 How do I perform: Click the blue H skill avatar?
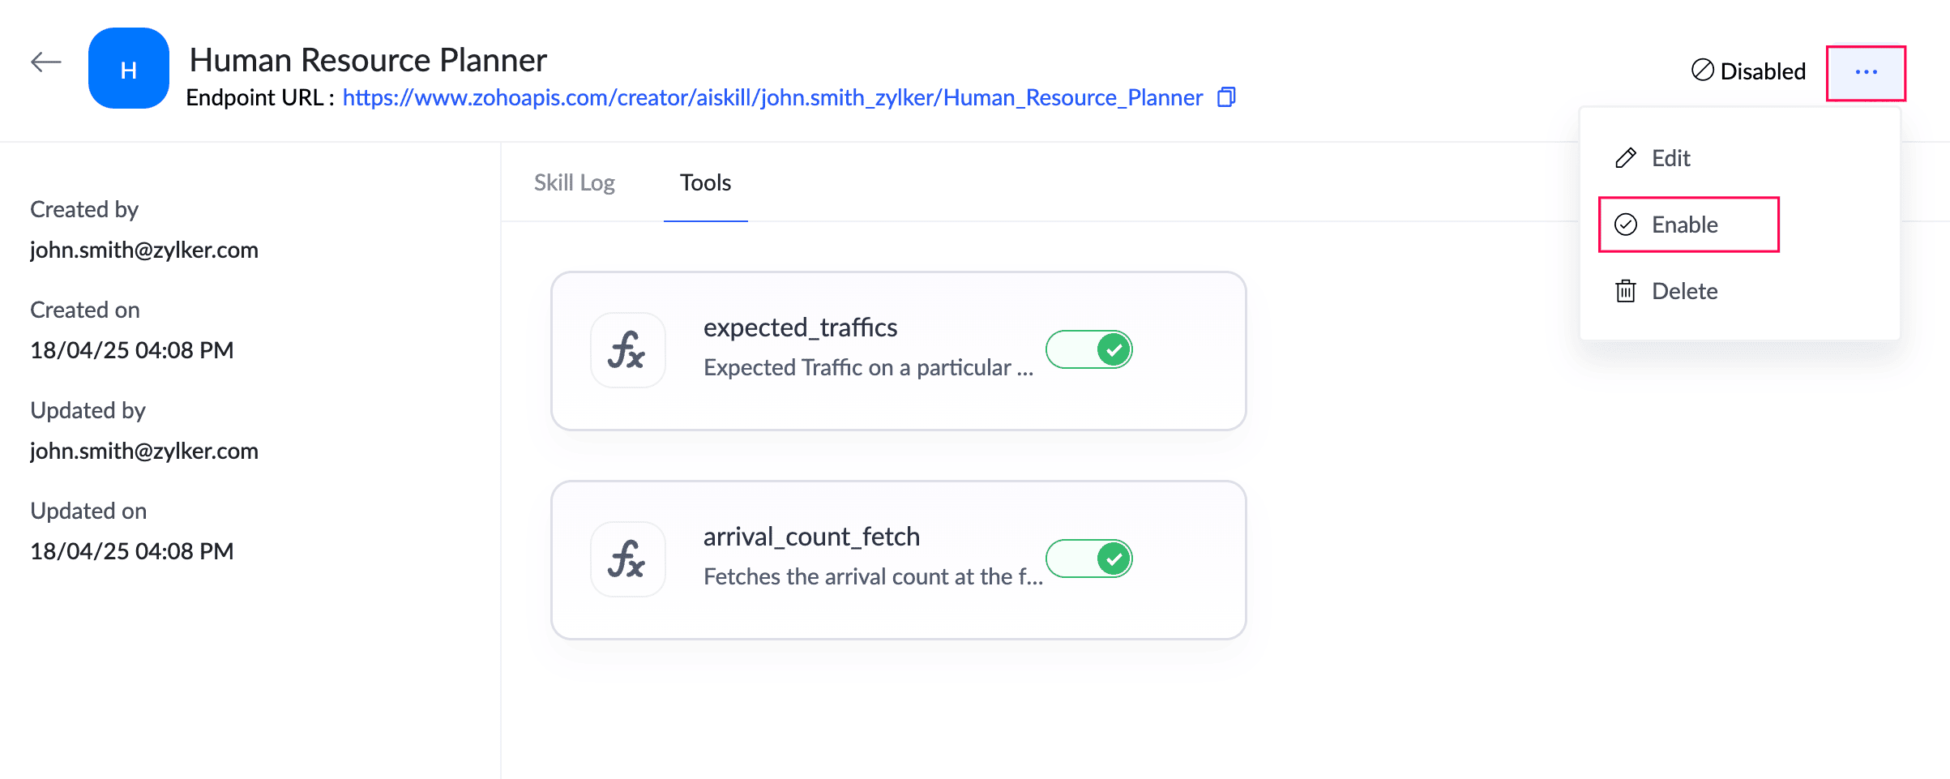[129, 68]
